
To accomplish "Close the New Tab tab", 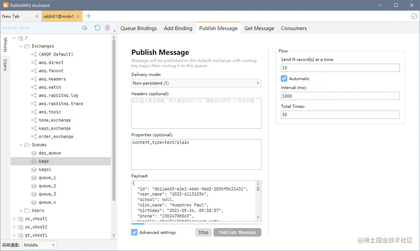I will pos(37,16).
